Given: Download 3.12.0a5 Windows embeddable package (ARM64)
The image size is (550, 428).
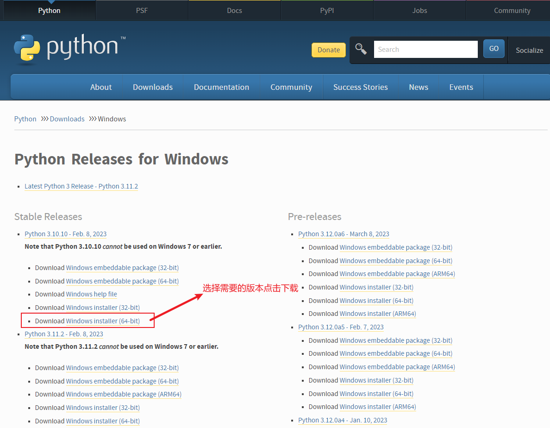Looking at the screenshot, I should pos(397,367).
